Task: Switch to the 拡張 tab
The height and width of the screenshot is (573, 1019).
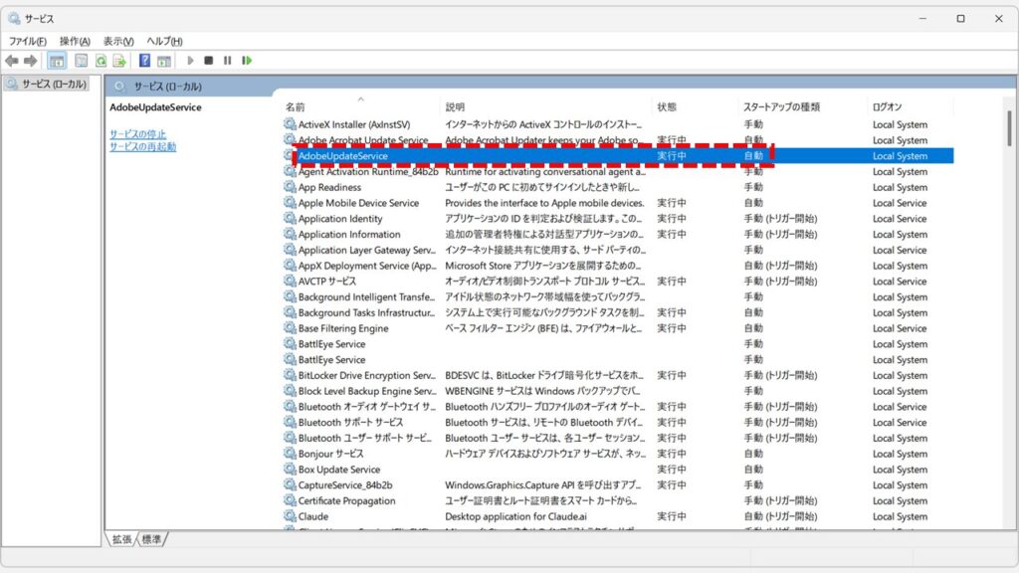Action: 121,539
